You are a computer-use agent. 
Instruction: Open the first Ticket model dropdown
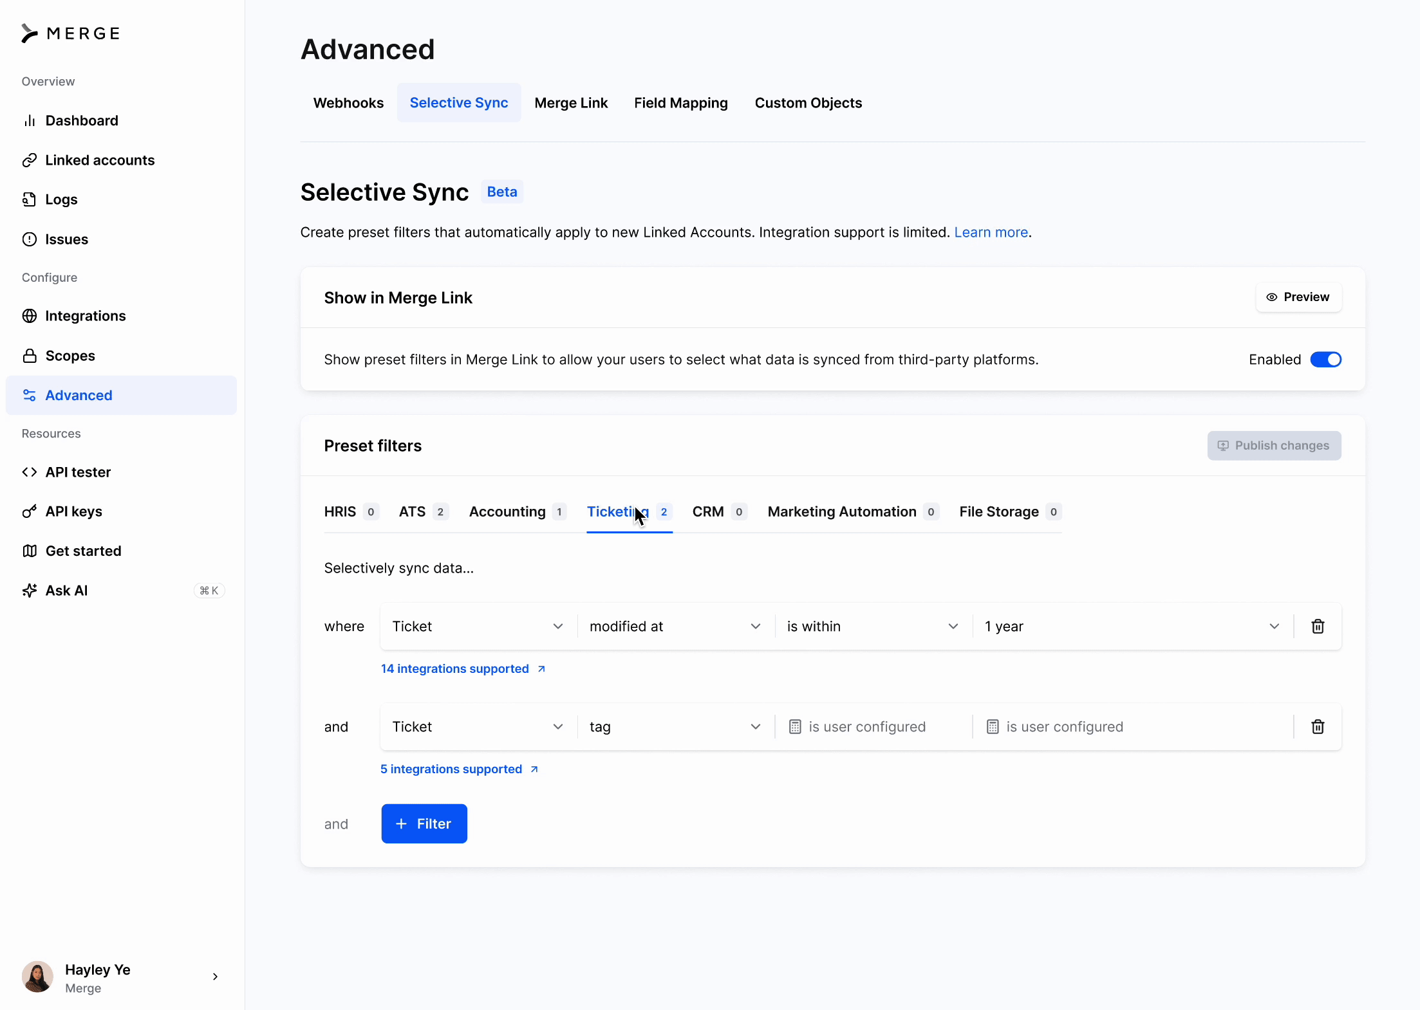tap(478, 627)
